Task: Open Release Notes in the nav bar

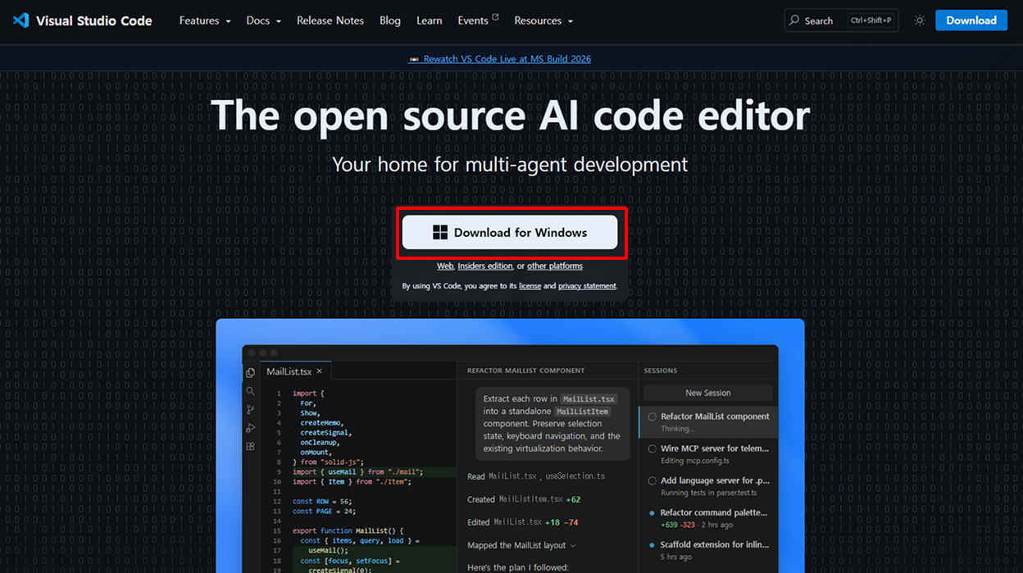Action: coord(330,20)
